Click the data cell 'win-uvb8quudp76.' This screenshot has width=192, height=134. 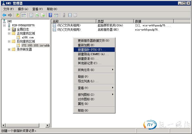[147, 30]
